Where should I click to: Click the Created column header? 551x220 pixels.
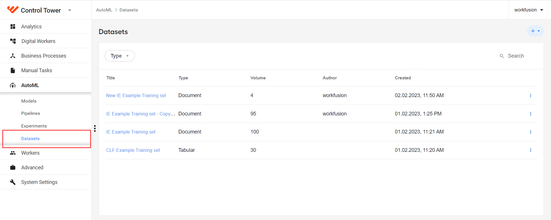click(x=403, y=78)
